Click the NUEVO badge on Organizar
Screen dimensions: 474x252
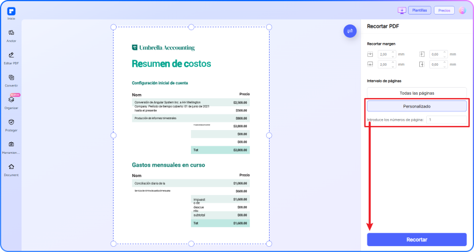[x=15, y=95]
